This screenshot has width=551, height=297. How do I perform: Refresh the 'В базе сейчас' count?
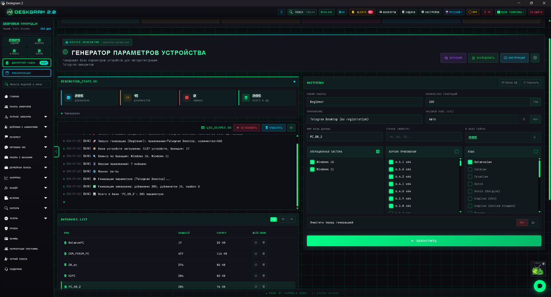coord(535,138)
